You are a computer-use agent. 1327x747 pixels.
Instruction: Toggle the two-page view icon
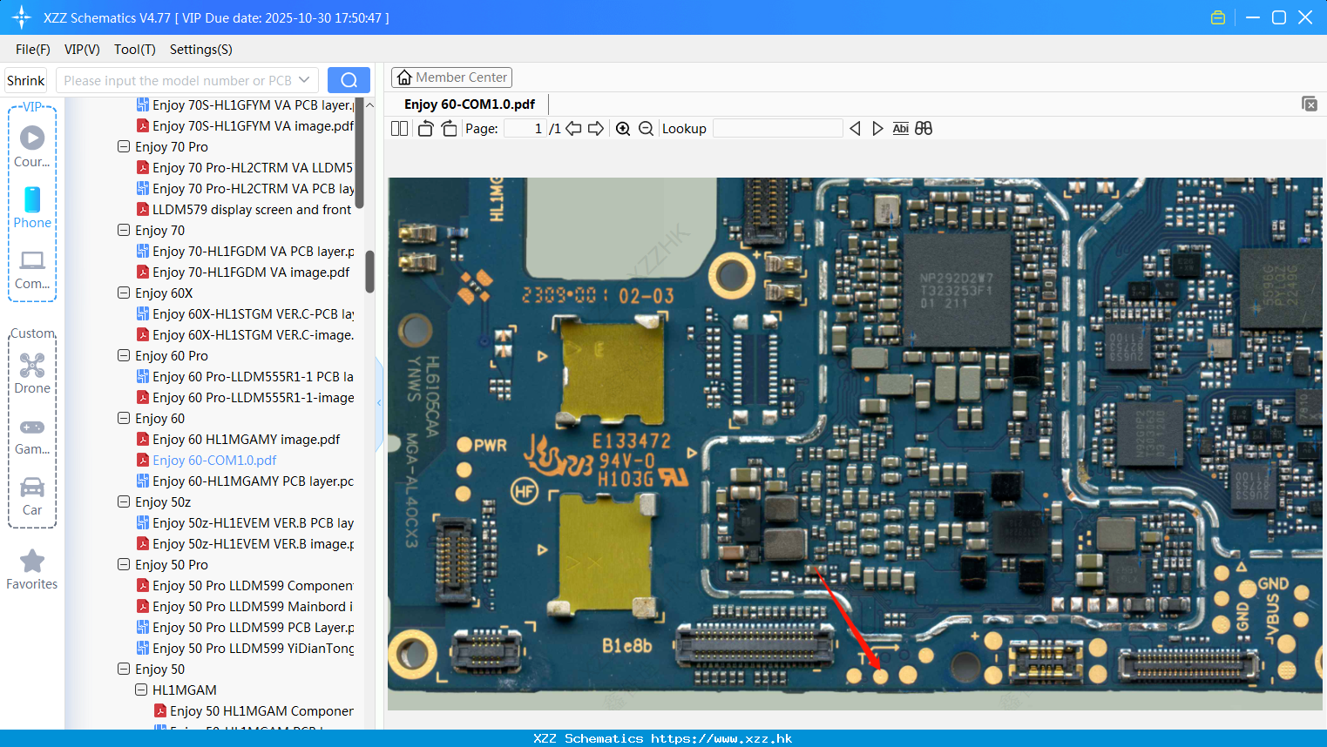pos(399,129)
